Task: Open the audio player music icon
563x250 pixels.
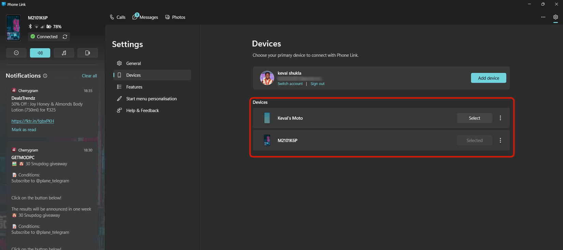Action: [64, 53]
